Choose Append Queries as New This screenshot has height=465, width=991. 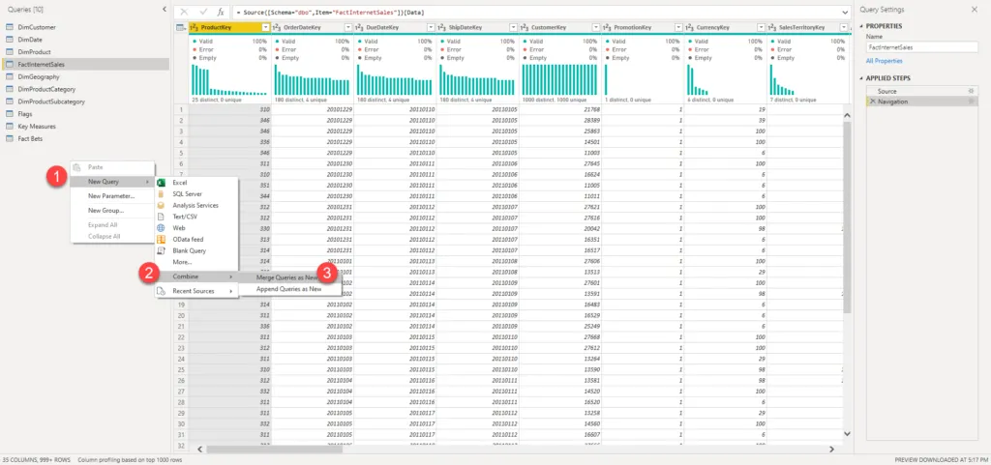[x=288, y=289]
